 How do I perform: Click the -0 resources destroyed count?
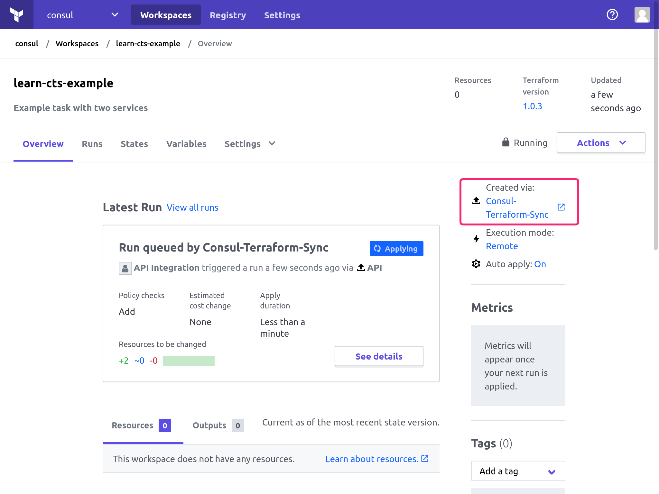pos(153,361)
